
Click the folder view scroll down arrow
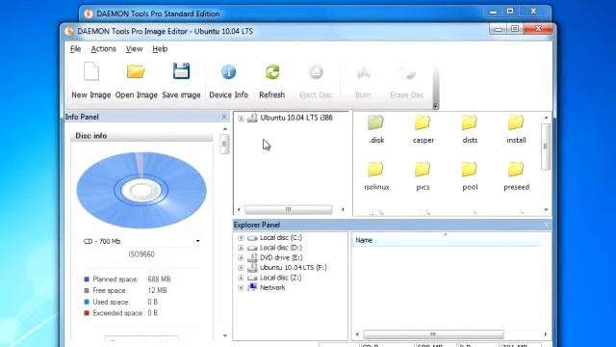coord(546,210)
